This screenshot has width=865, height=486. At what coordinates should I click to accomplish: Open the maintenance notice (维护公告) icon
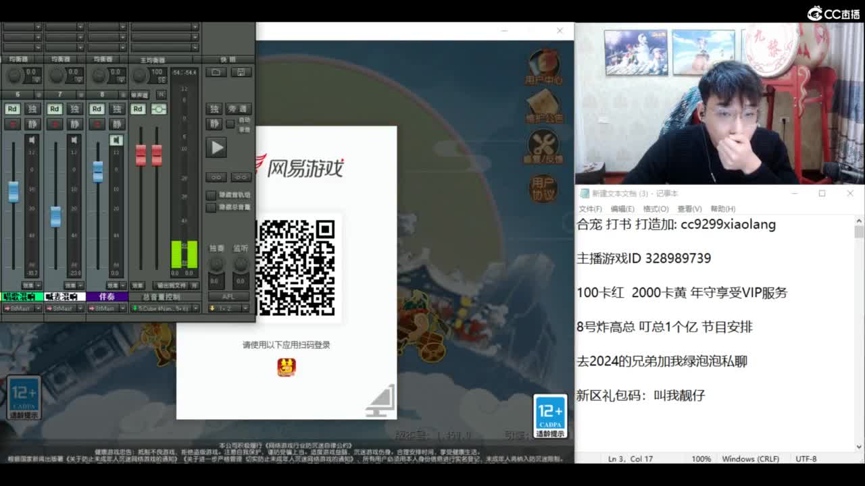coord(545,105)
